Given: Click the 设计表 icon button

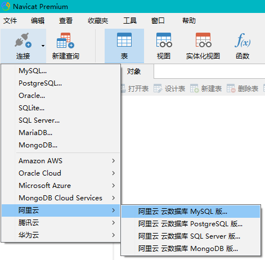Looking at the screenshot, I should (158, 88).
